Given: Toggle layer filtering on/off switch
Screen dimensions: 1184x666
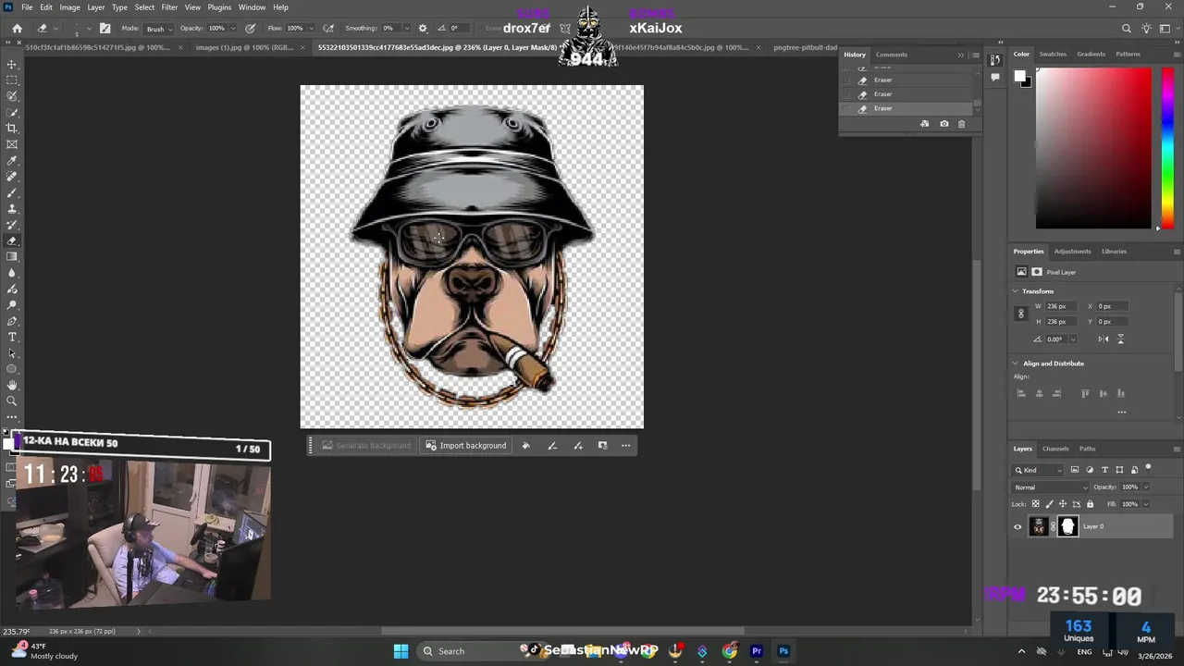Looking at the screenshot, I should 1148,468.
